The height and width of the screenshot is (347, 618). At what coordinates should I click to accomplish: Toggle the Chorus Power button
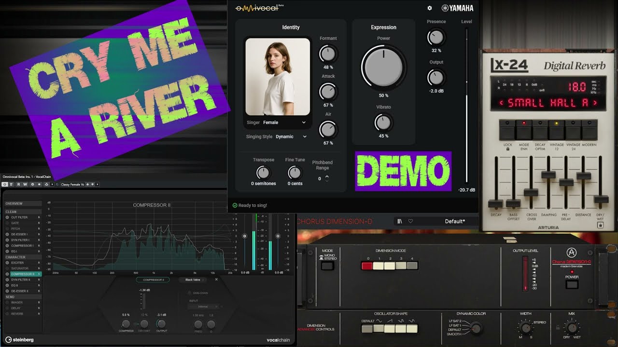[572, 284]
